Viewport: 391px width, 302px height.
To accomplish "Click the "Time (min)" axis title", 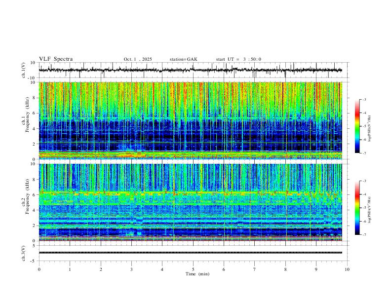I will [x=197, y=274].
